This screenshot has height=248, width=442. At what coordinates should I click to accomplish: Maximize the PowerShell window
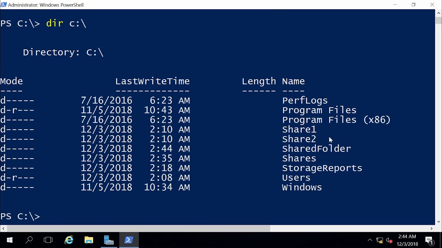pos(413,4)
